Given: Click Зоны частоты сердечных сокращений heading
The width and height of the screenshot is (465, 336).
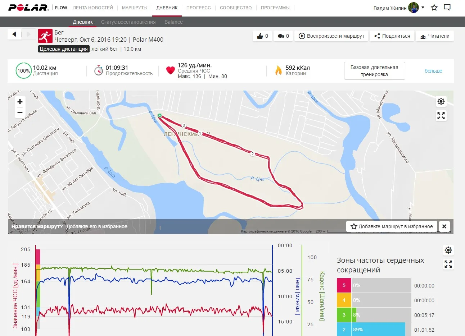Looking at the screenshot, I should (380, 265).
